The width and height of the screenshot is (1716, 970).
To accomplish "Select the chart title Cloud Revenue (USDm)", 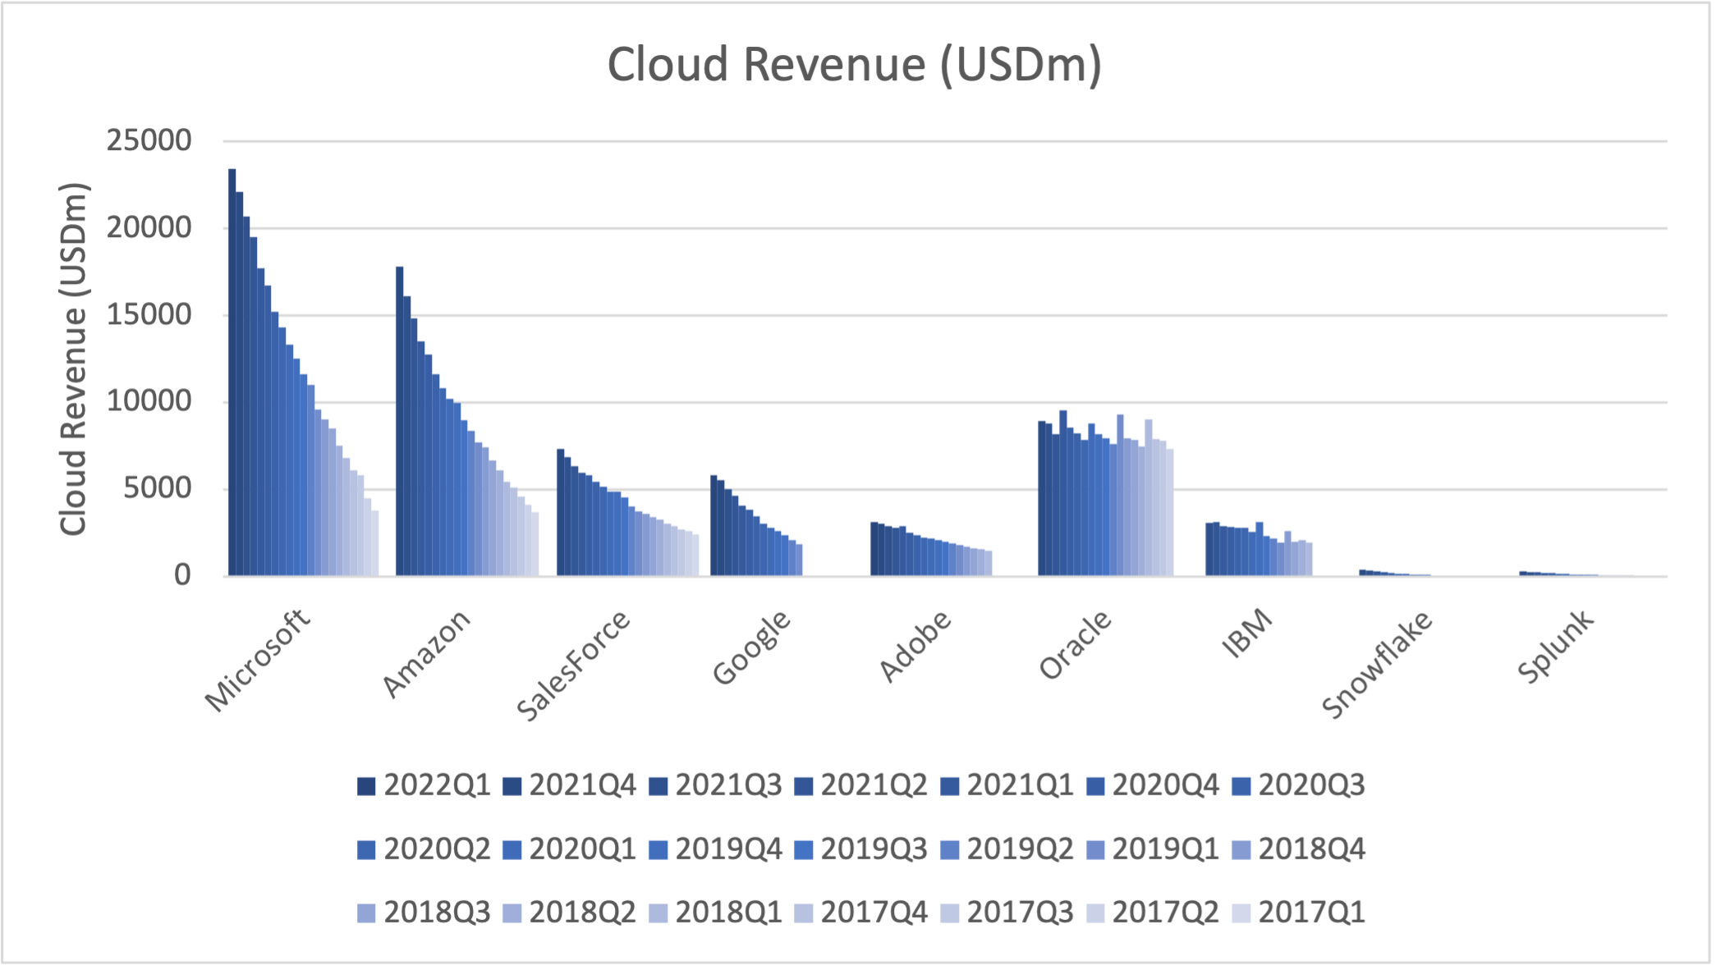I will click(854, 65).
